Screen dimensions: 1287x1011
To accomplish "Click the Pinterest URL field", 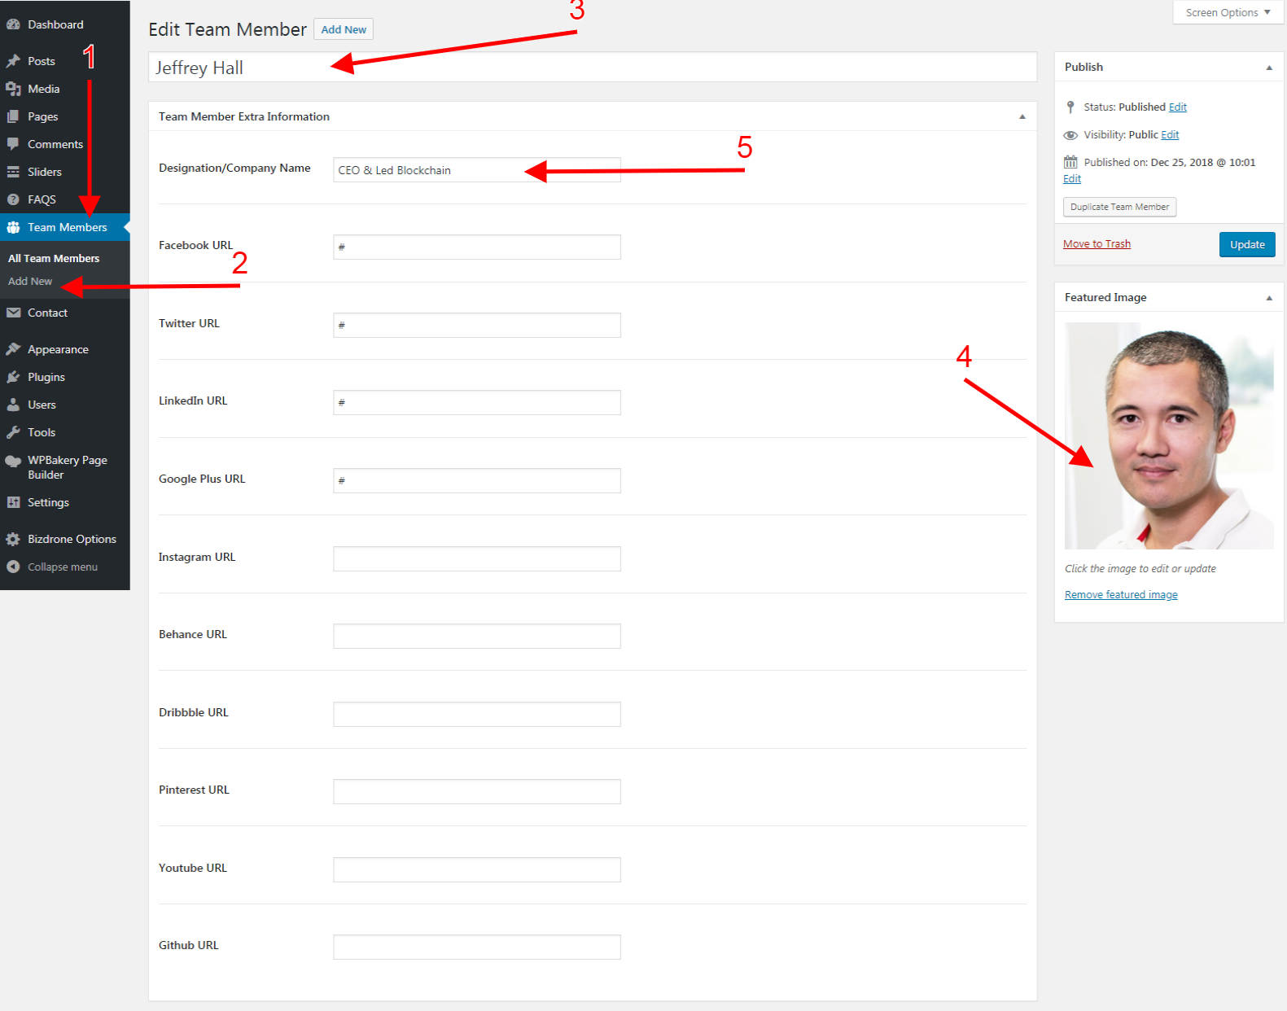I will click(477, 791).
